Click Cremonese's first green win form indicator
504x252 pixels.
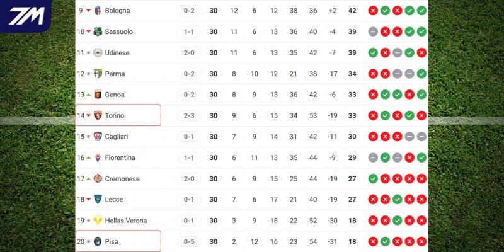tap(373, 179)
